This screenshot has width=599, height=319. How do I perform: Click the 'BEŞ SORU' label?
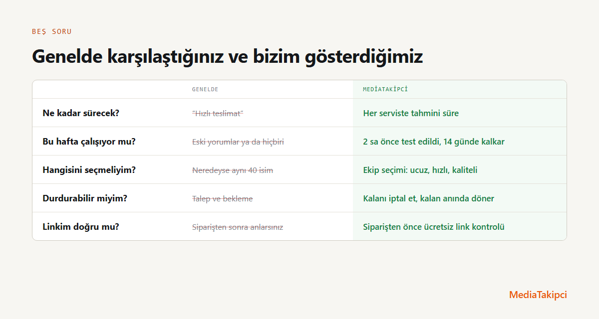[52, 31]
